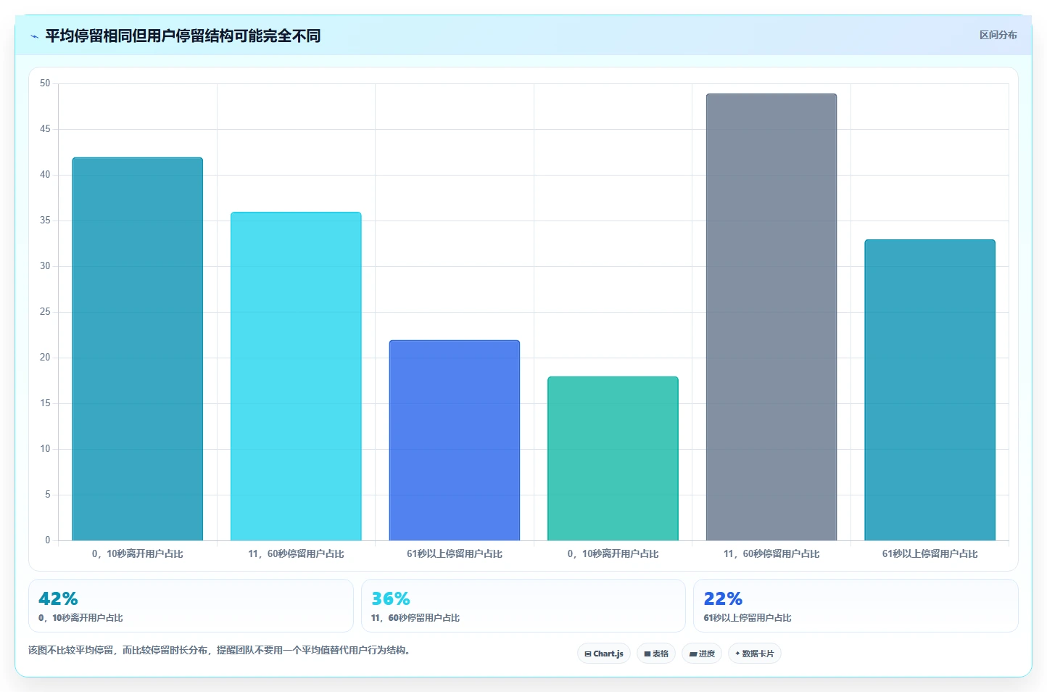Select the 数据卡片 pill tag
Screen dimensions: 1047x692
coord(755,654)
